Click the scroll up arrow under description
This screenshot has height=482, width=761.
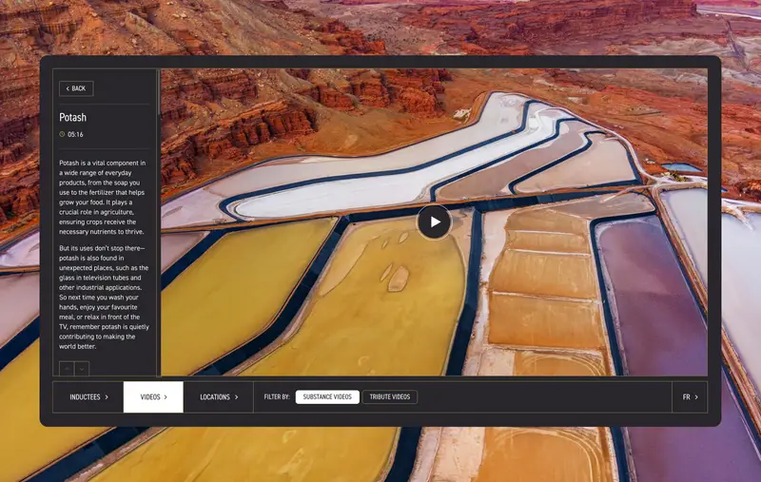coord(67,369)
